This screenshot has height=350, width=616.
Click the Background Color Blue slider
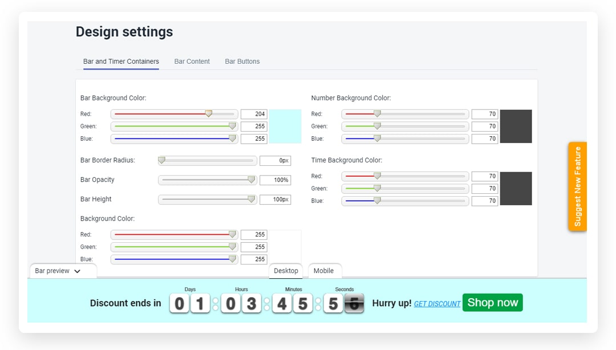(x=175, y=259)
